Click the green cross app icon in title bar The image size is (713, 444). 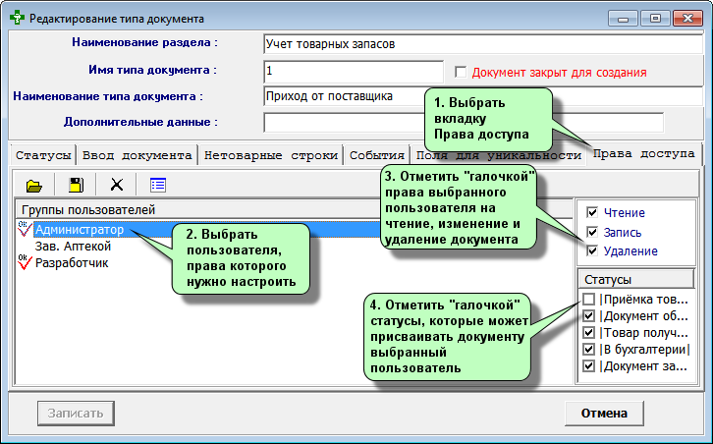[17, 19]
